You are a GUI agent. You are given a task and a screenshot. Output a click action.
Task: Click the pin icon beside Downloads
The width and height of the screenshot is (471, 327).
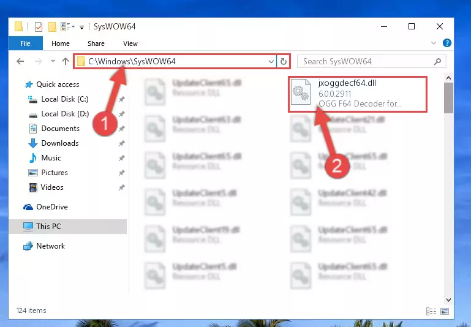[122, 143]
